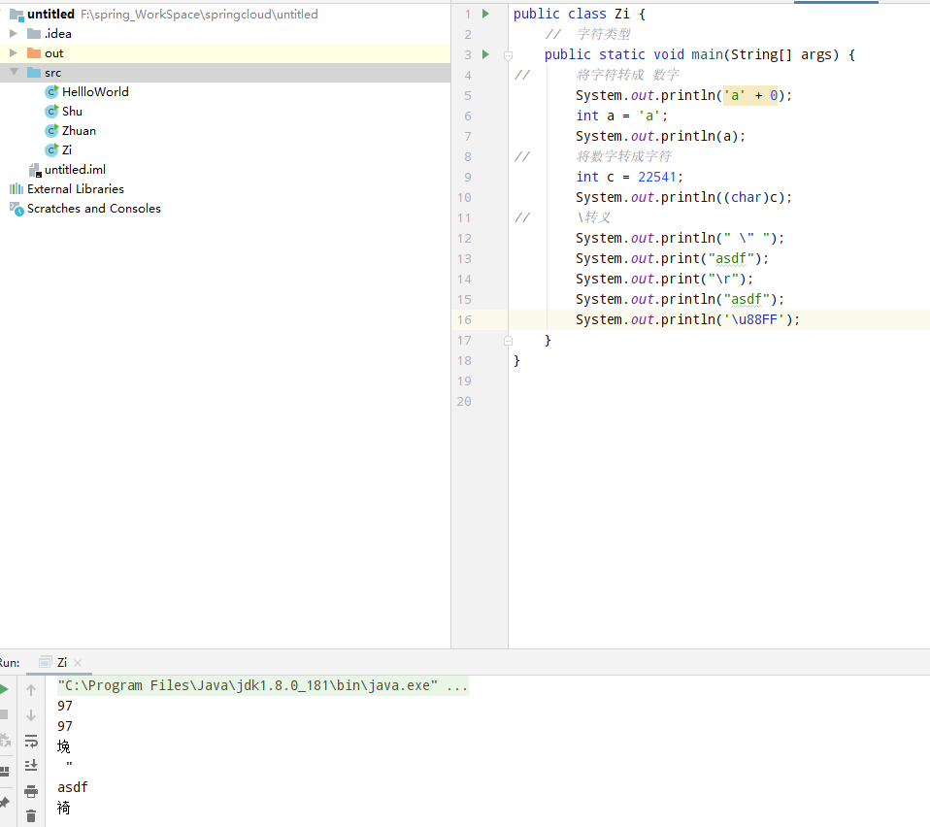This screenshot has width=930, height=827.
Task: Click the Down stack trace arrow
Action: (x=31, y=715)
